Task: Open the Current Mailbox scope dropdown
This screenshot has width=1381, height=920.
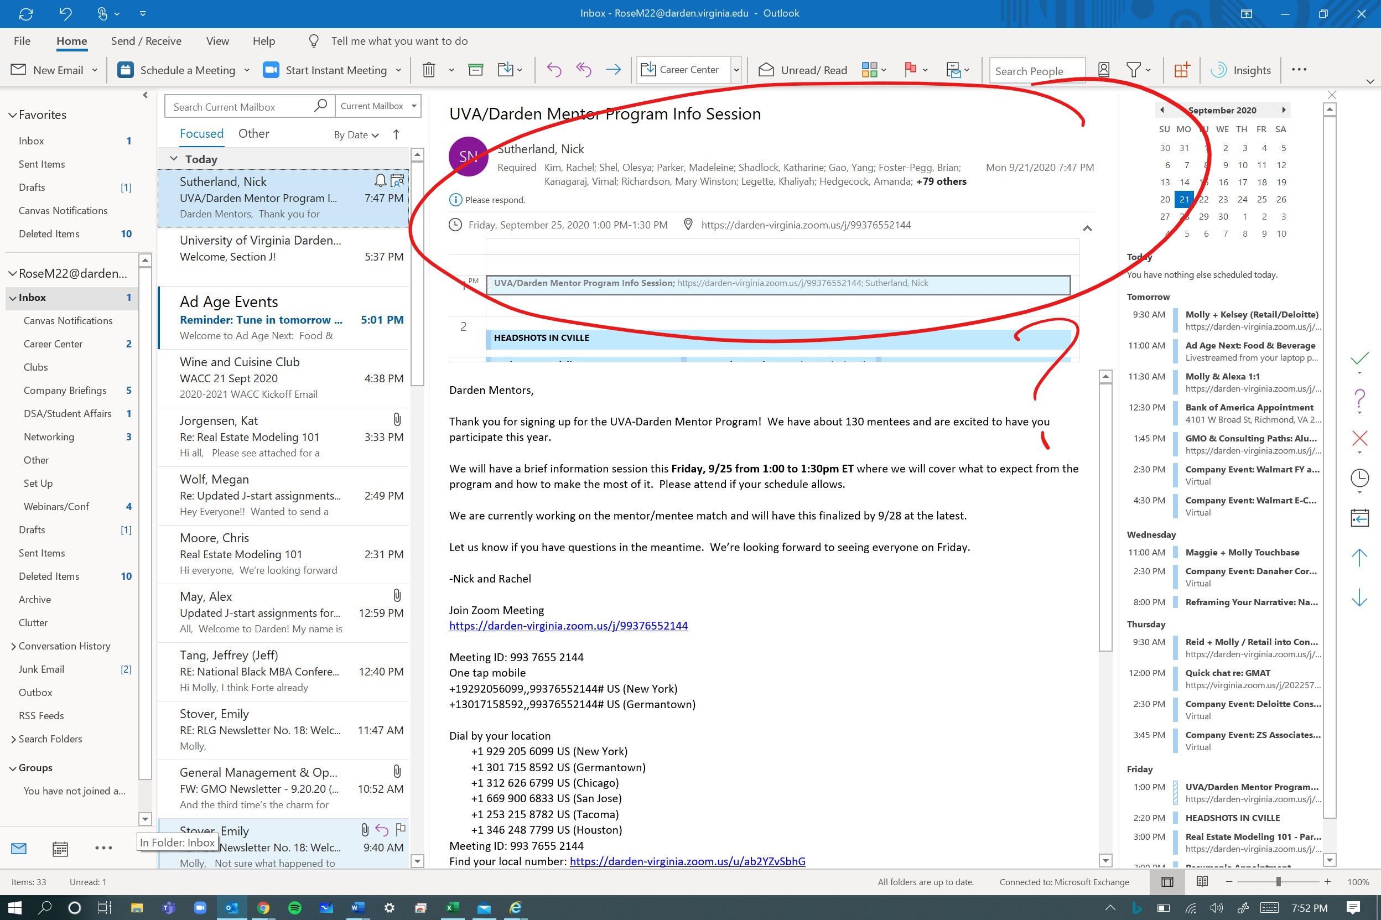Action: [x=378, y=106]
